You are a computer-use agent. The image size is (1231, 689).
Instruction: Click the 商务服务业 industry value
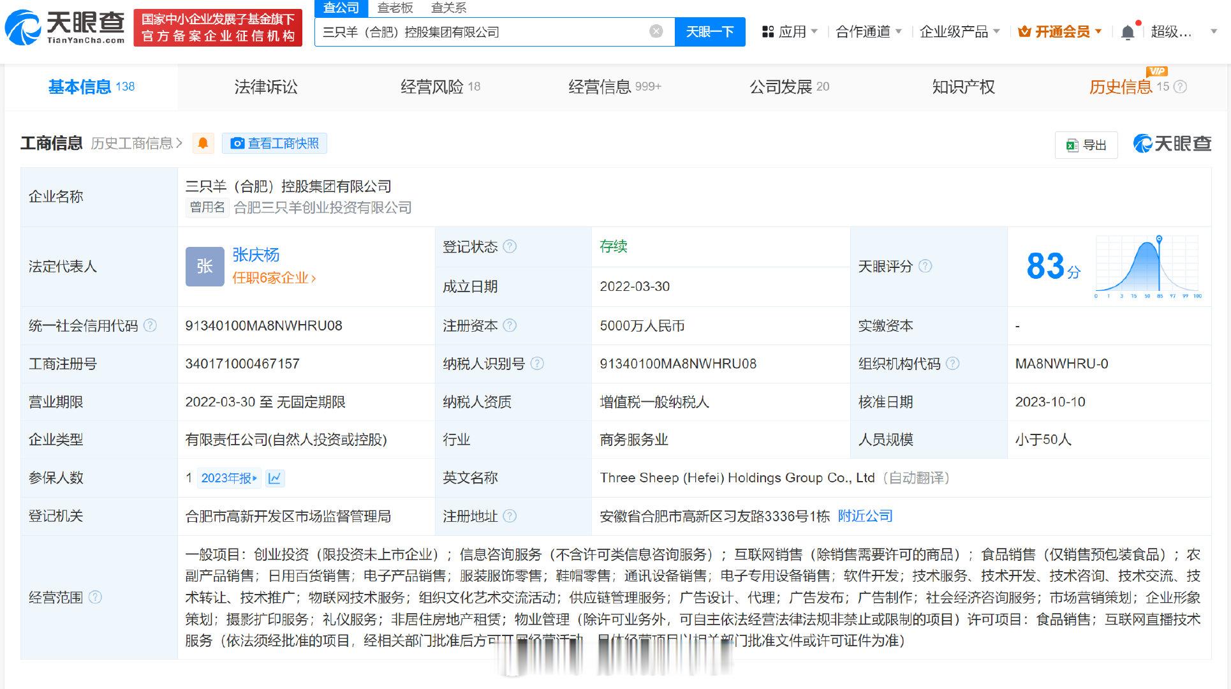(x=634, y=440)
